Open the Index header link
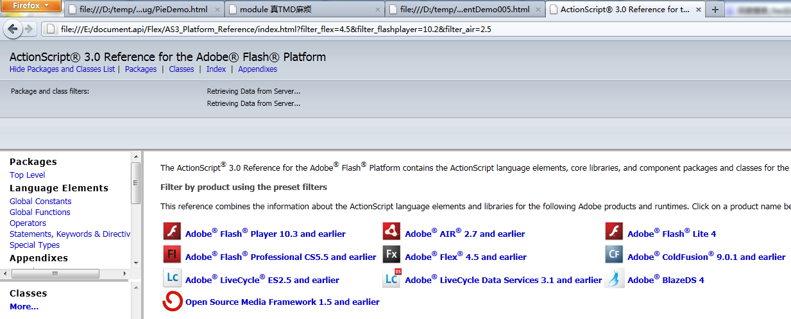This screenshot has height=319, width=791. pyautogui.click(x=216, y=69)
